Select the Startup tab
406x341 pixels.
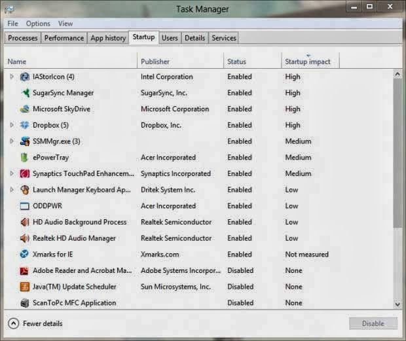143,37
